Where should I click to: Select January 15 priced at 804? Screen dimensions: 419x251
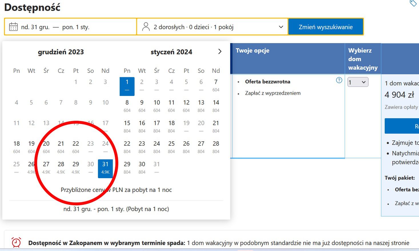pyautogui.click(x=127, y=123)
